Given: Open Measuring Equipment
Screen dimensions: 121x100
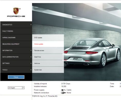Looking at the screenshot, I should pos(16,44).
